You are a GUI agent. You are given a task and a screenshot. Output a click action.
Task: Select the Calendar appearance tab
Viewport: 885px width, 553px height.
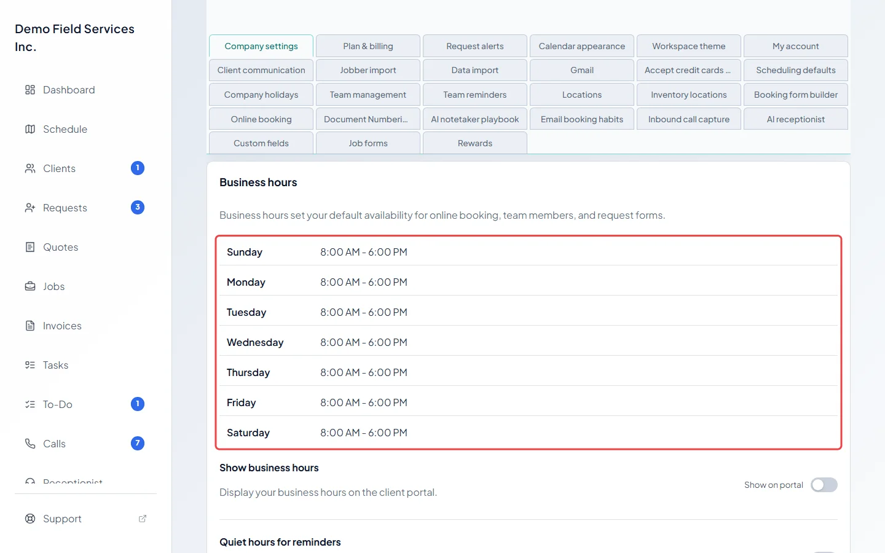pos(582,46)
